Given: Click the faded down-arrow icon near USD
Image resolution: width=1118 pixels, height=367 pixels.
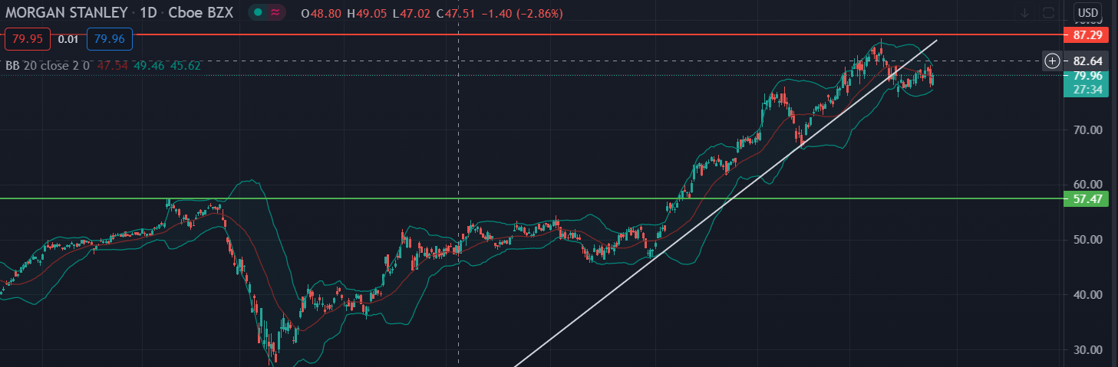Looking at the screenshot, I should (1024, 12).
